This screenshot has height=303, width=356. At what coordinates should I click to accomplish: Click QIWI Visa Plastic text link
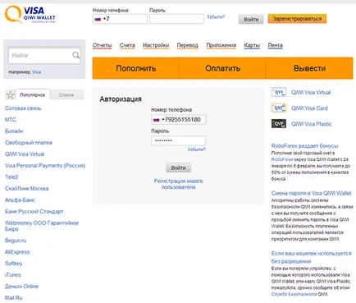tap(311, 124)
